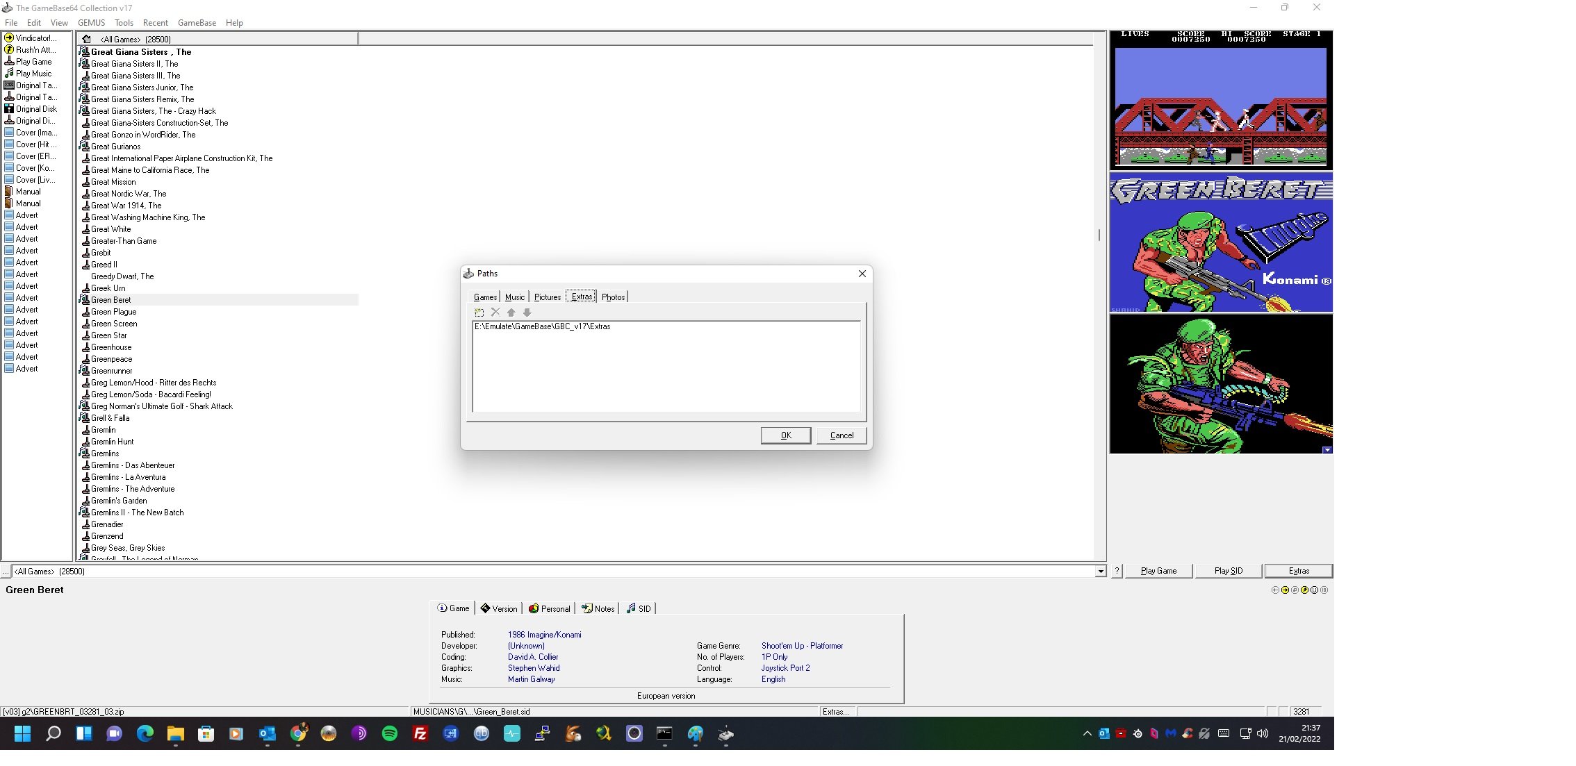
Task: Open the GameBase joystick app on taskbar
Action: pyautogui.click(x=726, y=733)
